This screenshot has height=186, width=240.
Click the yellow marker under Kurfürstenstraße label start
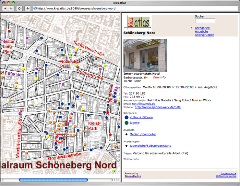pyautogui.click(x=77, y=49)
